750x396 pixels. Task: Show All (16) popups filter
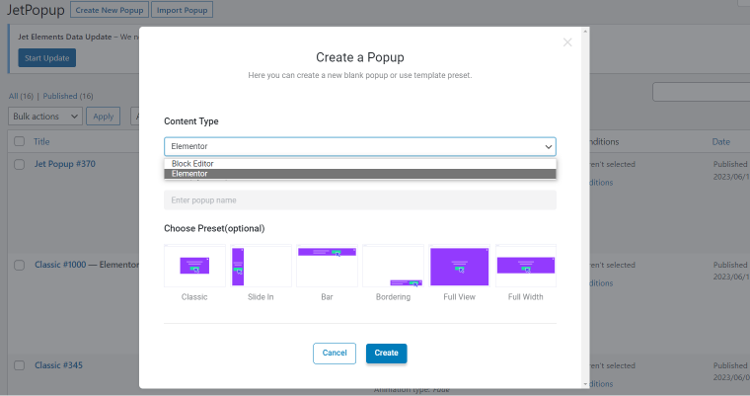[x=21, y=96]
